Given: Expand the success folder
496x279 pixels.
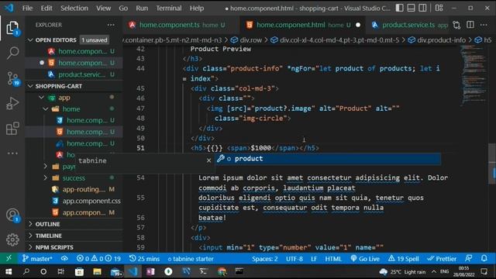Looking at the screenshot, I should (74, 178).
